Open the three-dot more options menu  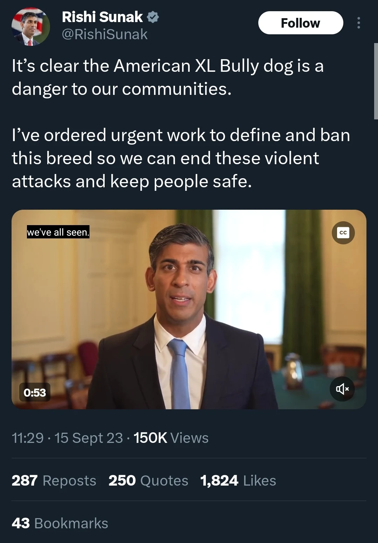(x=358, y=23)
